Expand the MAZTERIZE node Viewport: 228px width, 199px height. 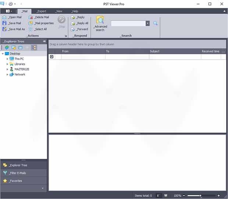(x=7, y=69)
